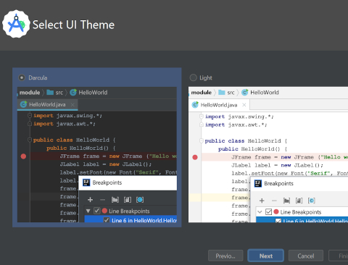Click the HelloWorld.java tab in Light preview
Image resolution: width=348 pixels, height=265 pixels.
coord(219,105)
